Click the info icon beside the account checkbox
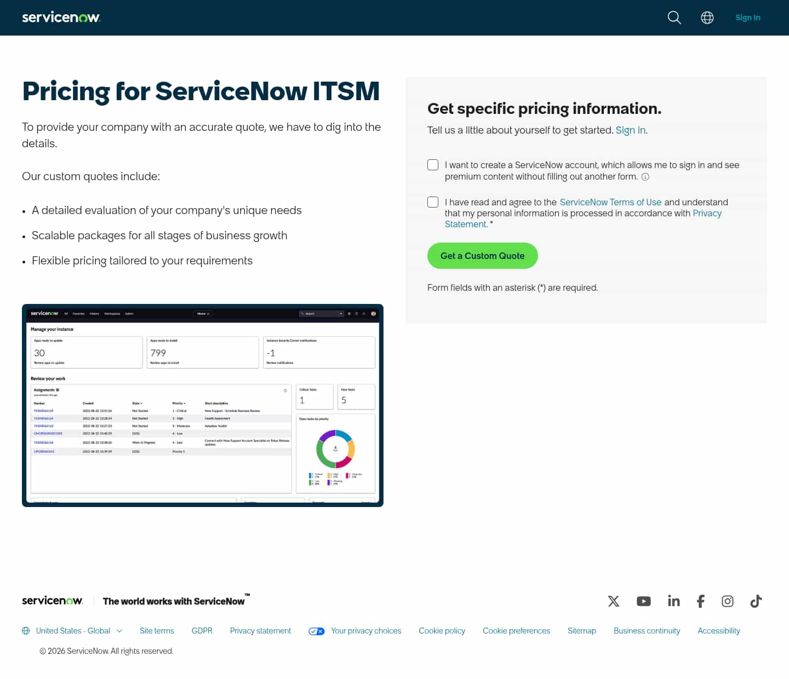This screenshot has height=679, width=789. (645, 177)
